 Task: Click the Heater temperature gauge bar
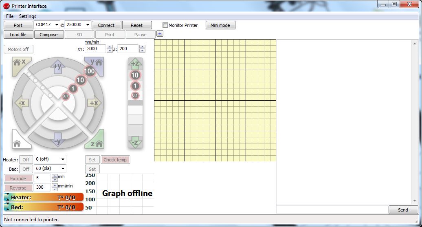pyautogui.click(x=44, y=197)
